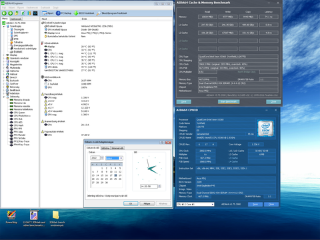Expand the Multimédia tree node
Viewport: 320px width, 240px height.
coord(4,68)
